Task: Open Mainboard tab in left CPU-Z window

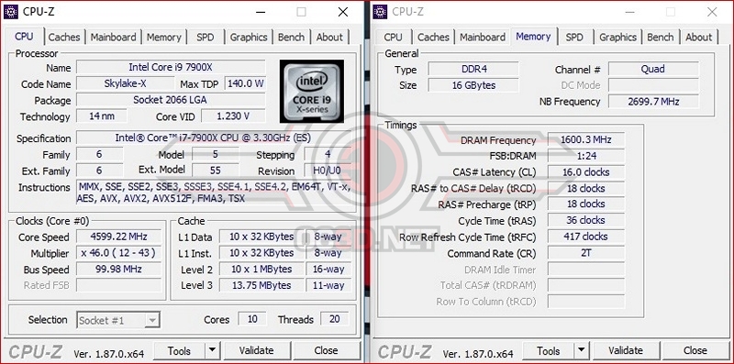Action: tap(113, 37)
